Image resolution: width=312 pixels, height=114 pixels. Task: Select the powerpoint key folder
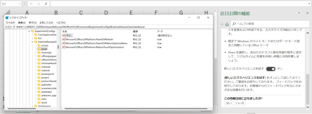coord(45,74)
